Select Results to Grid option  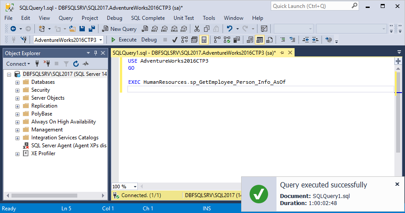(x=260, y=40)
